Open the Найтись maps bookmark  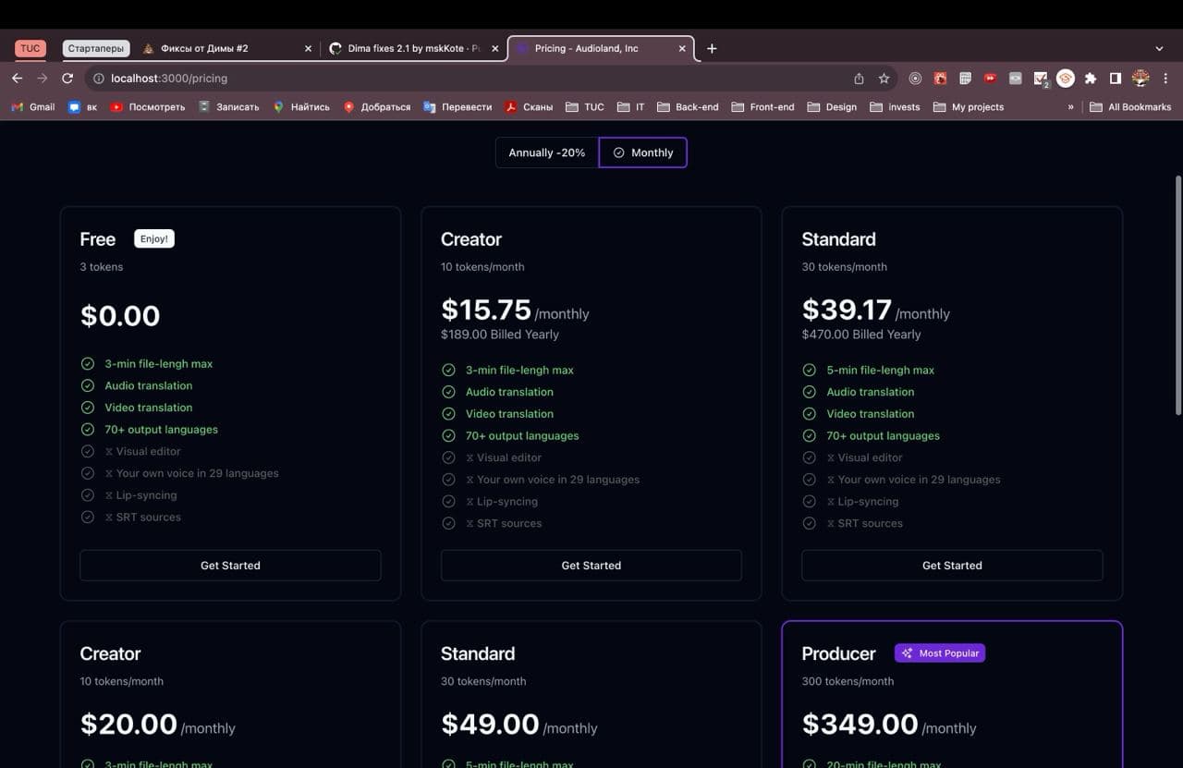pos(301,107)
